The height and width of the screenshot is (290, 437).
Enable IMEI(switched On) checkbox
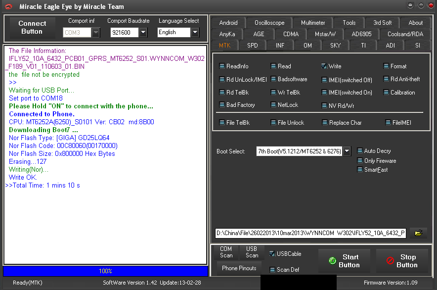[324, 93]
